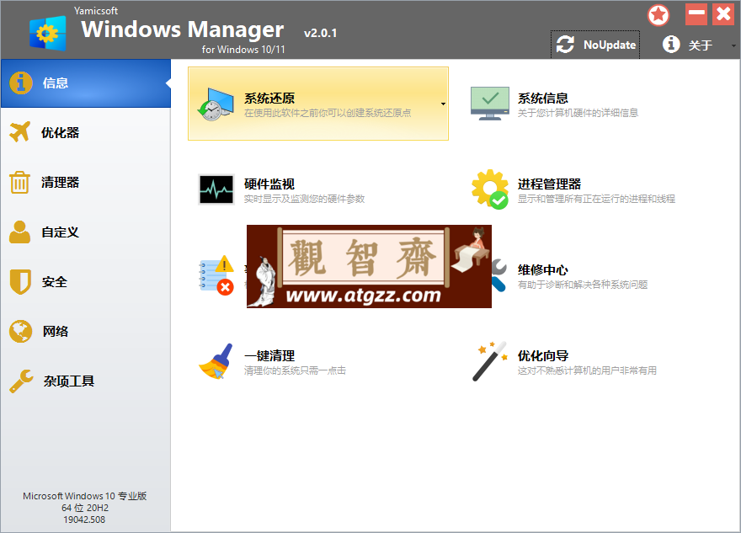
Task: Click 'Microsoft Windows 10 专业版' status text
Action: (85, 496)
